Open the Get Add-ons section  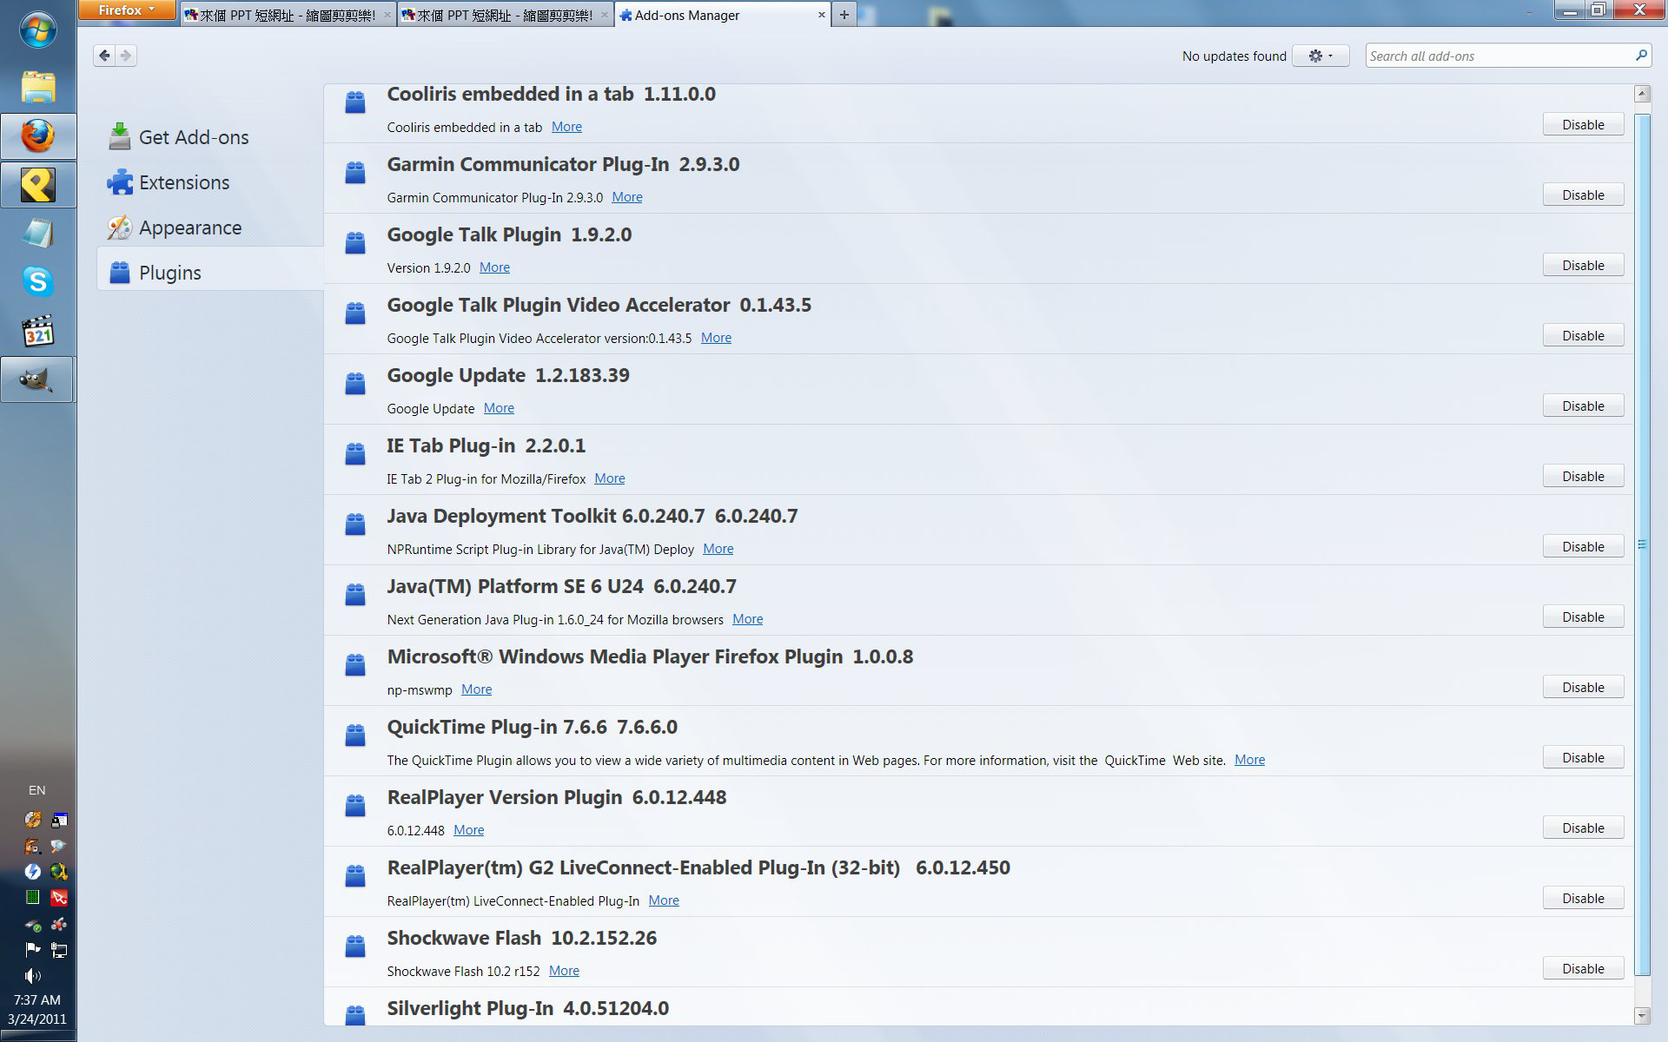pyautogui.click(x=193, y=137)
